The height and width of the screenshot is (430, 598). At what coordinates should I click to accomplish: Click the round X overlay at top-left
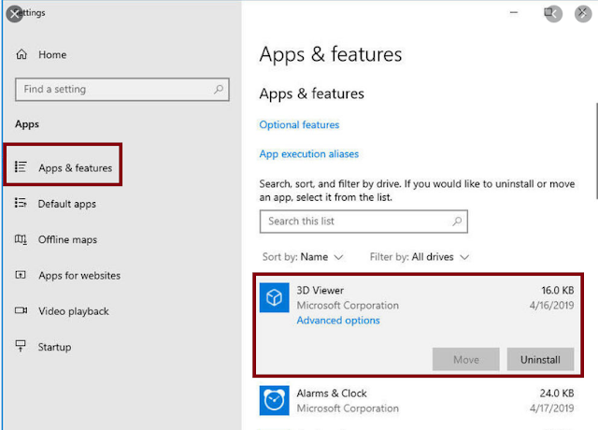(15, 14)
